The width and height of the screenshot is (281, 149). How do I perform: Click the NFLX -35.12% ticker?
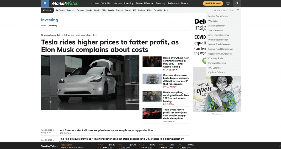click(x=170, y=70)
